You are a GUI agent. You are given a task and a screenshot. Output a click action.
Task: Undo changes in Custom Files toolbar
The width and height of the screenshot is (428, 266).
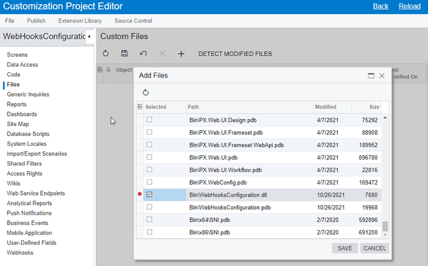143,53
